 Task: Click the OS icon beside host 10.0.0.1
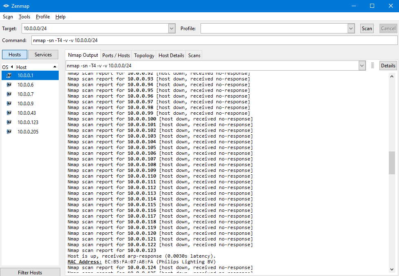coord(9,76)
